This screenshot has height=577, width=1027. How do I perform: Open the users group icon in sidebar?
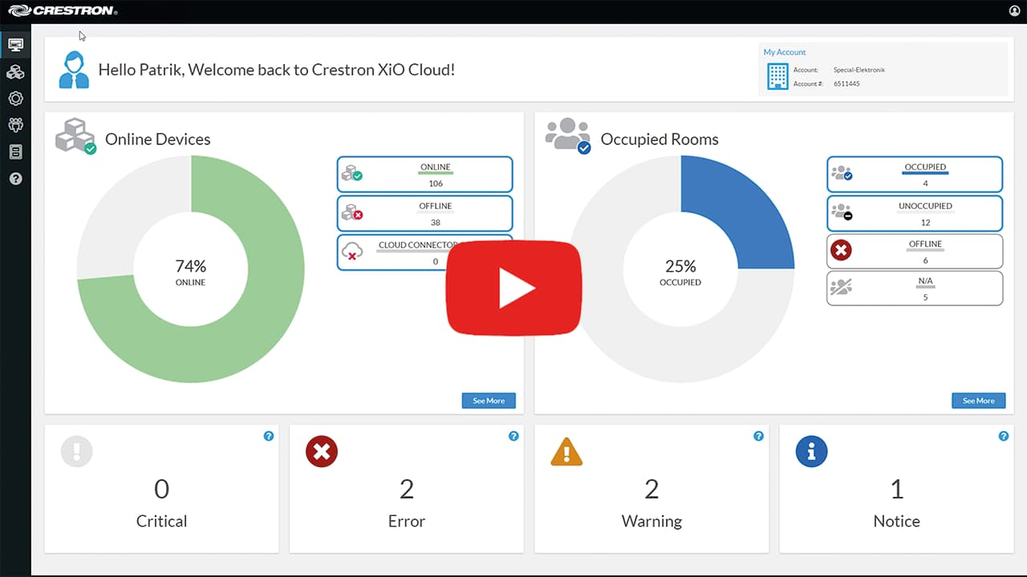[15, 125]
